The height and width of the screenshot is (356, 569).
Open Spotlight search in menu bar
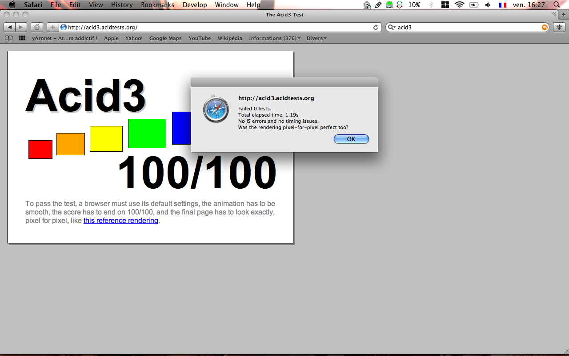(557, 5)
